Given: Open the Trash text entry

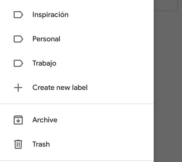Looking at the screenshot, I should 41,144.
